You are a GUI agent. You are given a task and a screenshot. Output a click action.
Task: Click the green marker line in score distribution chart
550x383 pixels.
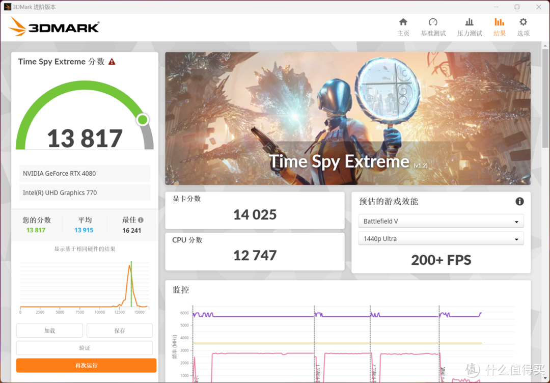pyautogui.click(x=131, y=284)
